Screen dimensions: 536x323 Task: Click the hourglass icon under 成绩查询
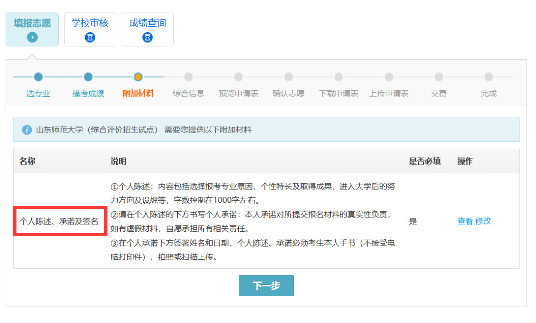[x=147, y=37]
